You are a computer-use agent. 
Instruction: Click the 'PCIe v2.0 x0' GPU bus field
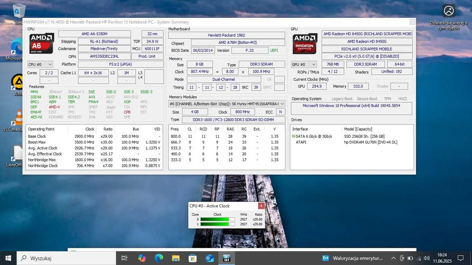[x=367, y=56]
